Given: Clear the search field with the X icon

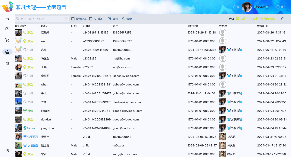Looking at the screenshot, I should pyautogui.click(x=66, y=19).
